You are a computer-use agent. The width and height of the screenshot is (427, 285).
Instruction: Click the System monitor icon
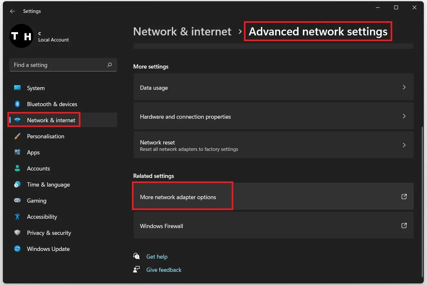(17, 88)
